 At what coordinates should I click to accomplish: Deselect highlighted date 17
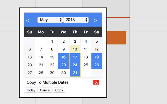(x=75, y=57)
